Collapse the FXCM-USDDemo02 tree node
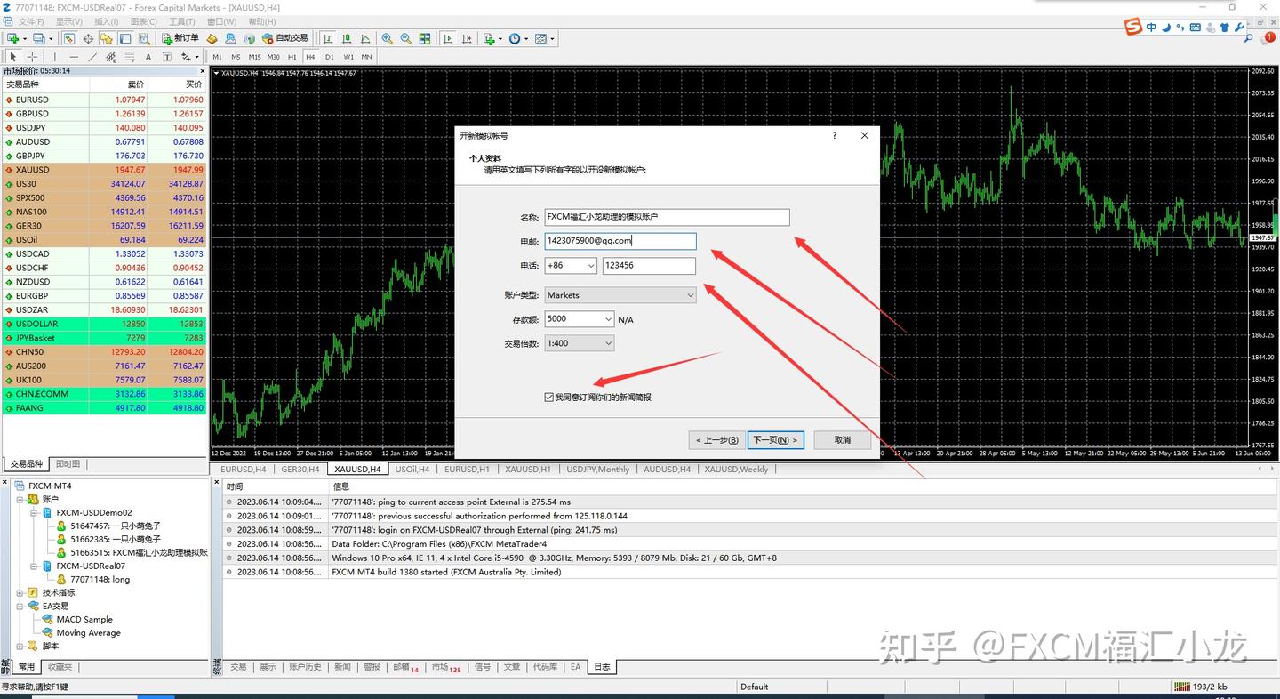 pos(35,513)
